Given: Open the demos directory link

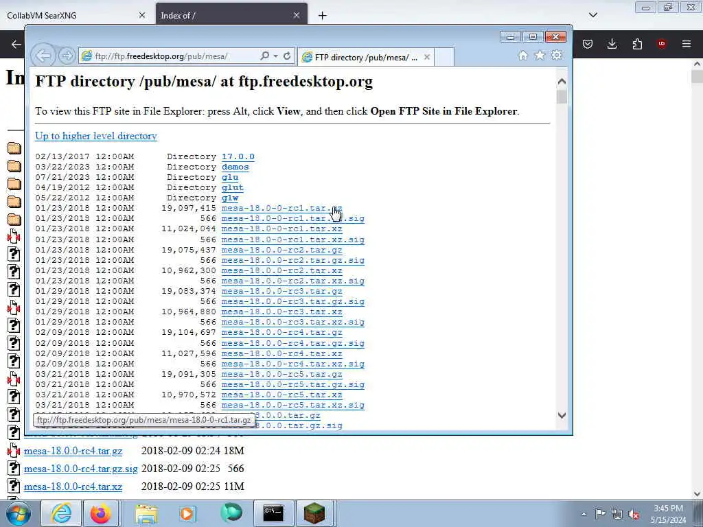Looking at the screenshot, I should (x=235, y=167).
